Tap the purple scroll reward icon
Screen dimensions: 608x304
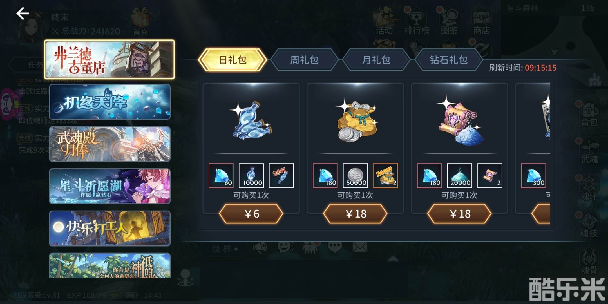pyautogui.click(x=490, y=175)
